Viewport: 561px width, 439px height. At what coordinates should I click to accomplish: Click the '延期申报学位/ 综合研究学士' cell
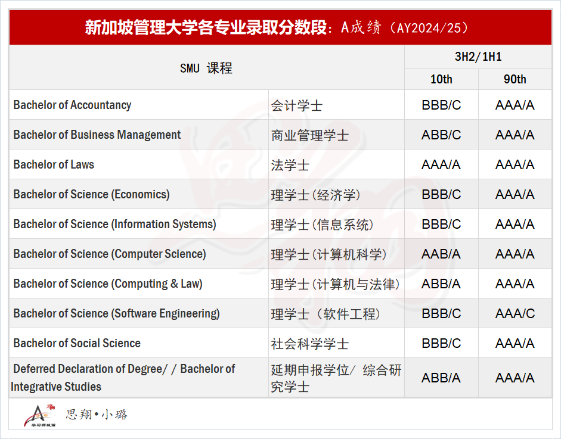click(336, 378)
